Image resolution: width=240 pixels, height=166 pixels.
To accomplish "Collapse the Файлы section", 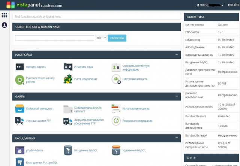I will click(x=176, y=96).
